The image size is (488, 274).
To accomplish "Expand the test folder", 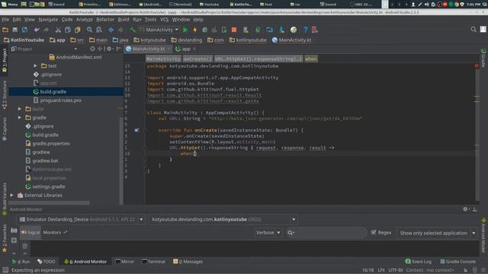I will click(x=36, y=66).
